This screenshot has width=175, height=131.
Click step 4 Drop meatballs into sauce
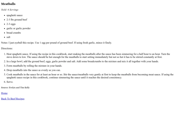click(33, 70)
